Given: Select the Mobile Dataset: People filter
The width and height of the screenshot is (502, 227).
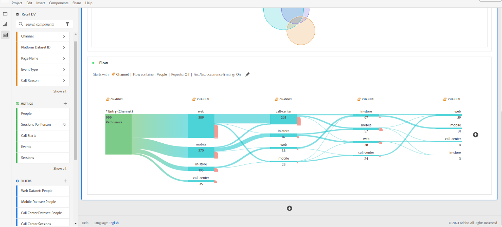Looking at the screenshot, I should (x=43, y=202).
